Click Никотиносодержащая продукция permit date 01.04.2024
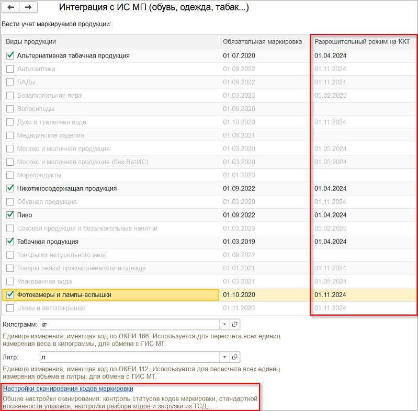 [330, 188]
